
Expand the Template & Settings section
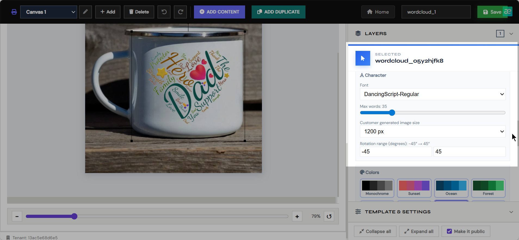pyautogui.click(x=434, y=212)
